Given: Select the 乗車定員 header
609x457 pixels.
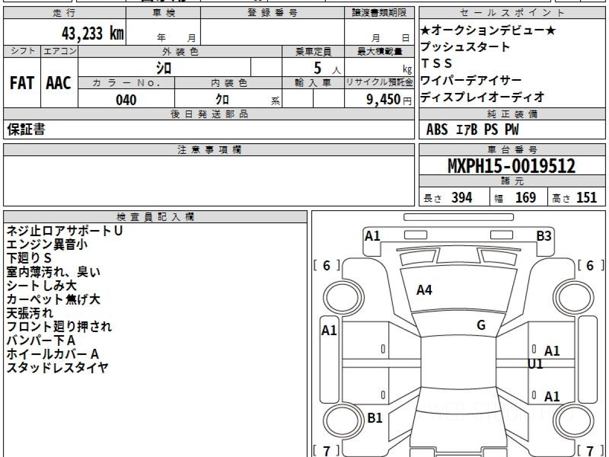Looking at the screenshot, I should [x=313, y=51].
